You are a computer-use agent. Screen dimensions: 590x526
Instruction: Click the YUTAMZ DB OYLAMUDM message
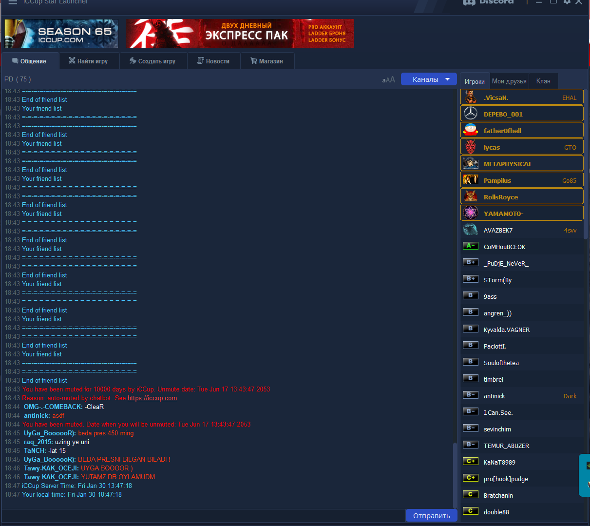coord(118,477)
